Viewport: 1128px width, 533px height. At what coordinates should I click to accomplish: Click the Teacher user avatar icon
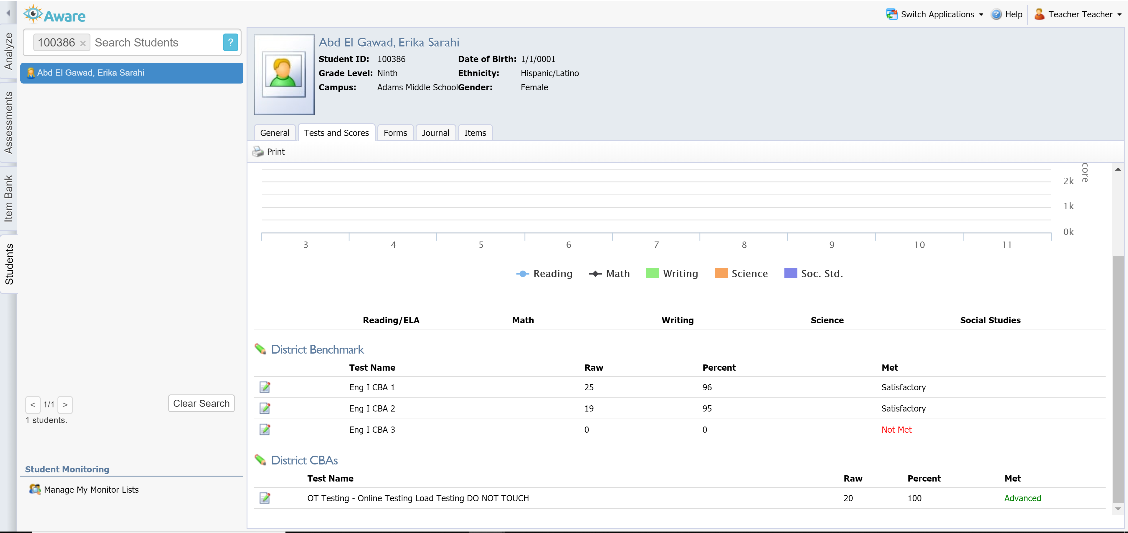(x=1040, y=14)
